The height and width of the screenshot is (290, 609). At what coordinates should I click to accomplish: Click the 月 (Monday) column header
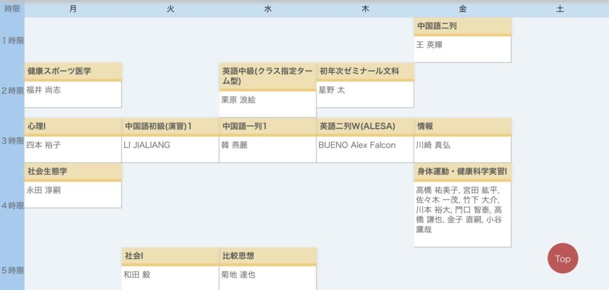pos(73,9)
